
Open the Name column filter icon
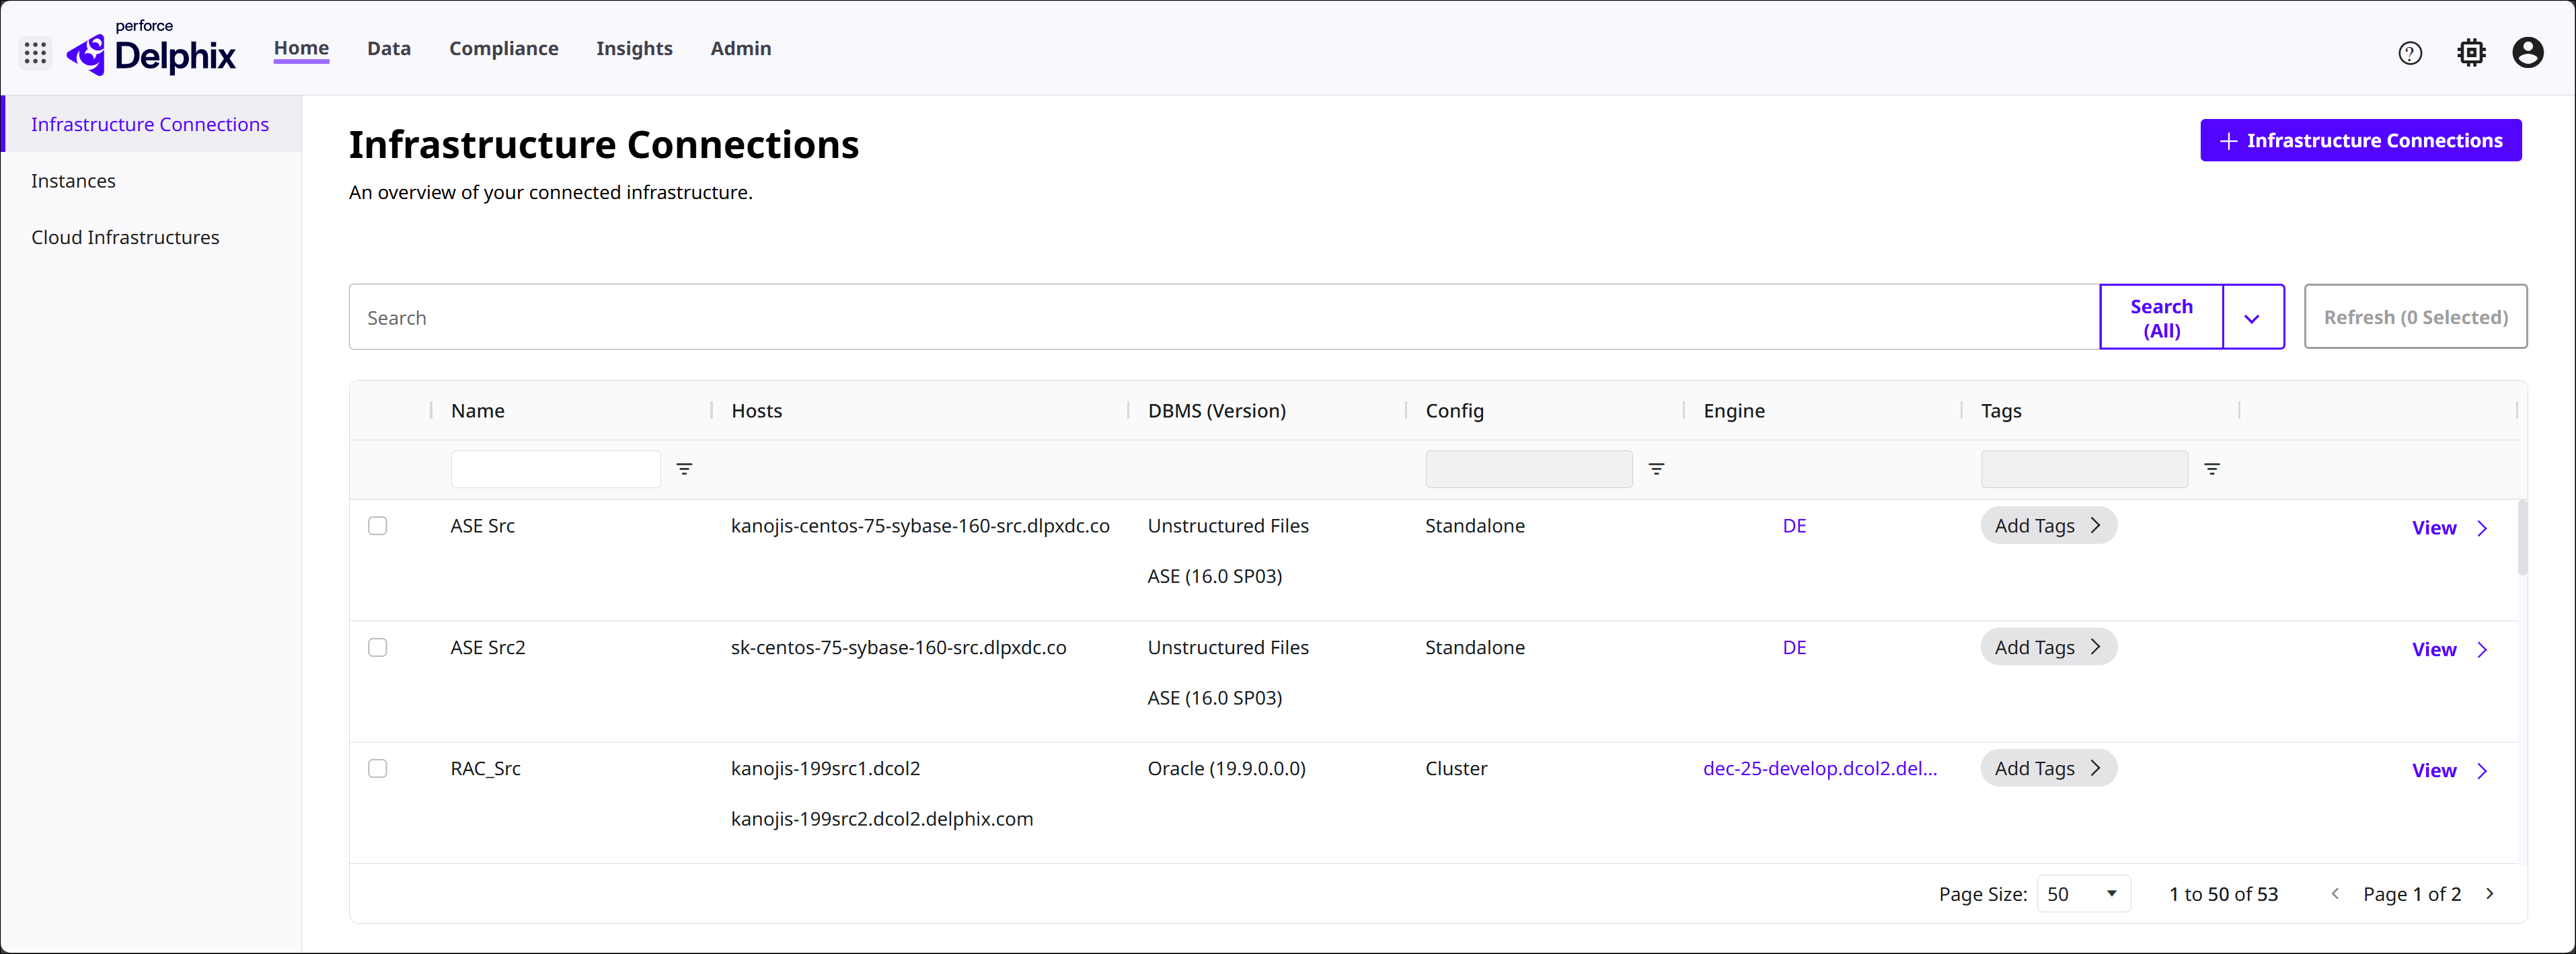coord(684,469)
